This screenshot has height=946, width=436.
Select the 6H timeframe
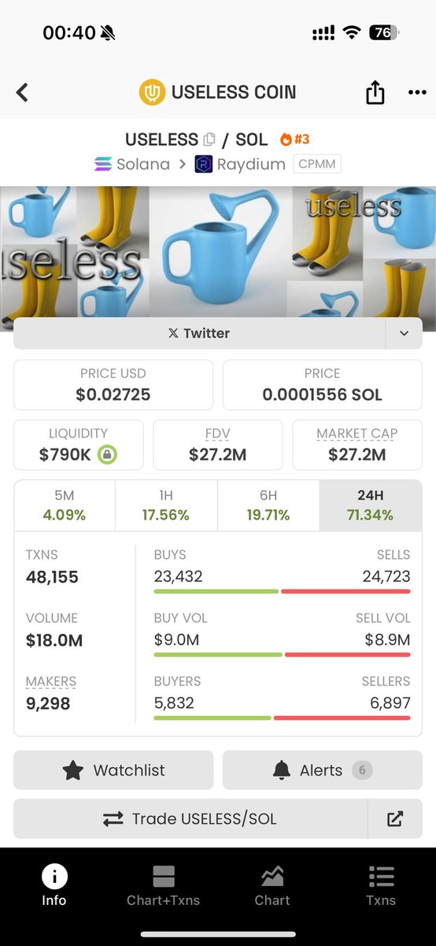pos(268,505)
